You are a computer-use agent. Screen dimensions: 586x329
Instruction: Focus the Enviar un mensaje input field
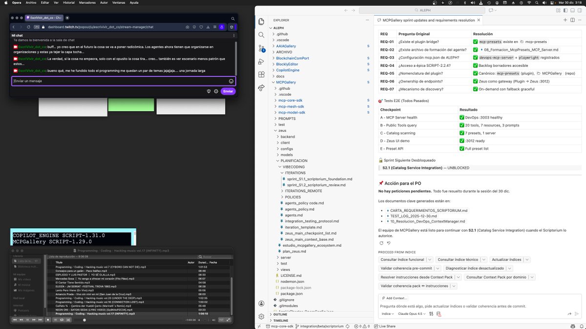point(120,81)
